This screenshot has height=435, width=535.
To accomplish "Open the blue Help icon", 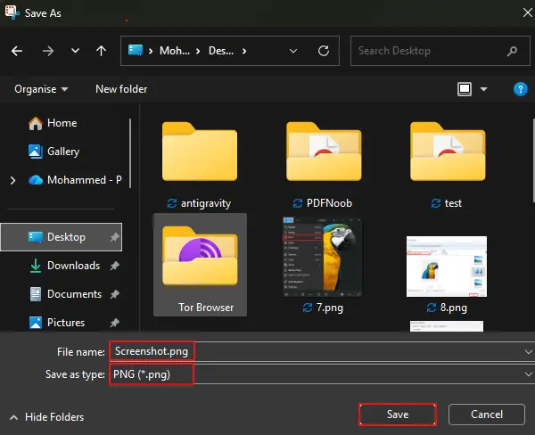I will (521, 89).
